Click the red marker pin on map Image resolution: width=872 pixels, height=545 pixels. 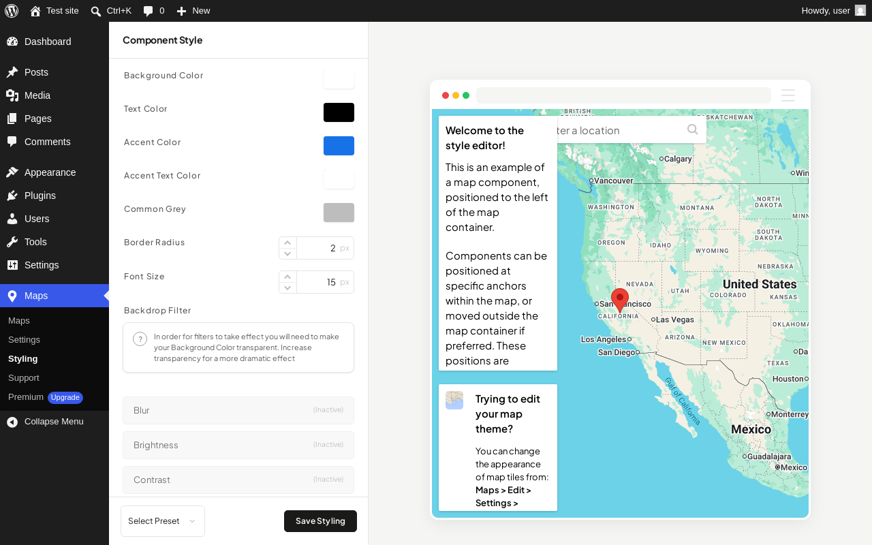(x=620, y=300)
